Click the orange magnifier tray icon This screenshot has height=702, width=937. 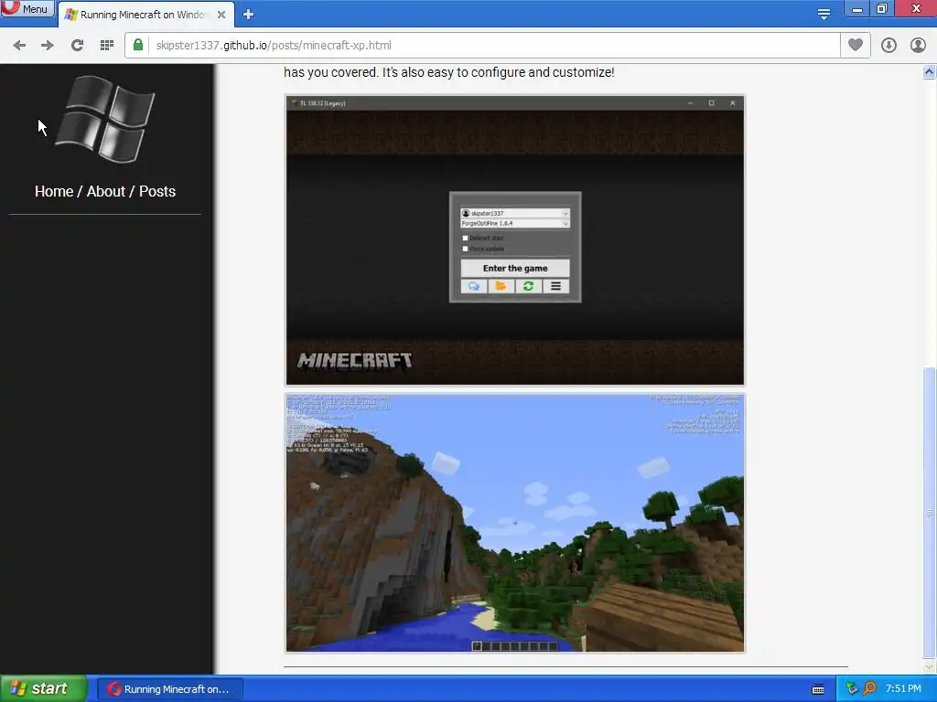click(869, 689)
